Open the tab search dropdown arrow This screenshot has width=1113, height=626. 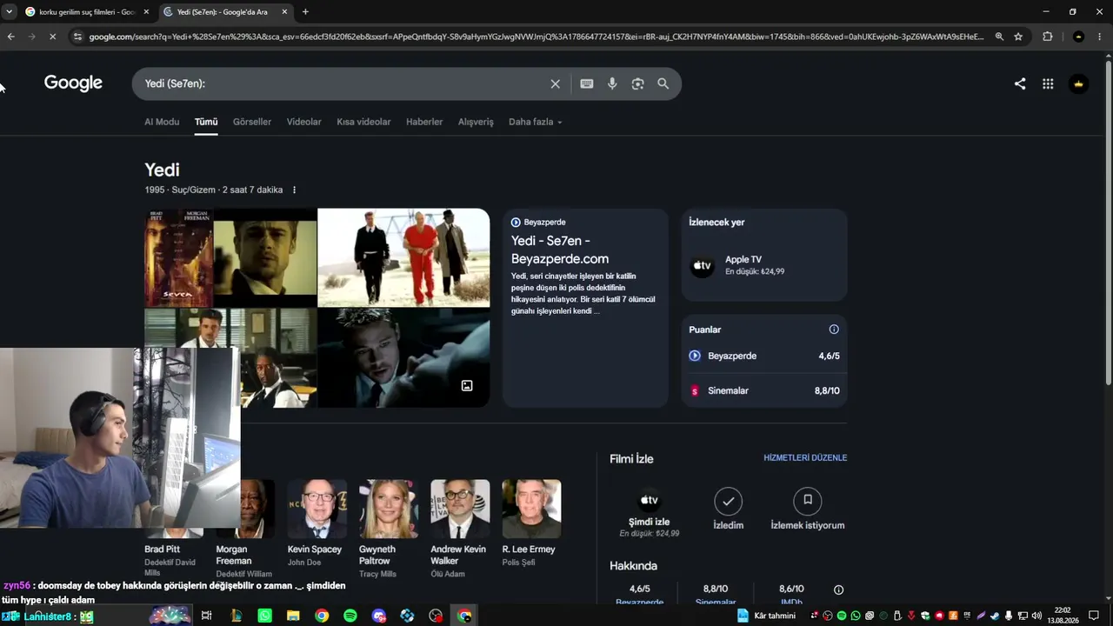point(9,12)
